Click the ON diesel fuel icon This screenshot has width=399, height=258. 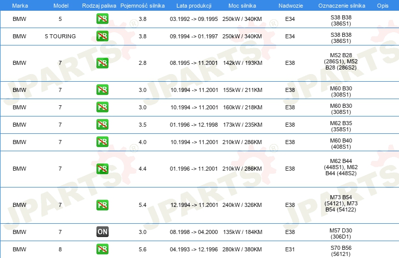point(102,232)
